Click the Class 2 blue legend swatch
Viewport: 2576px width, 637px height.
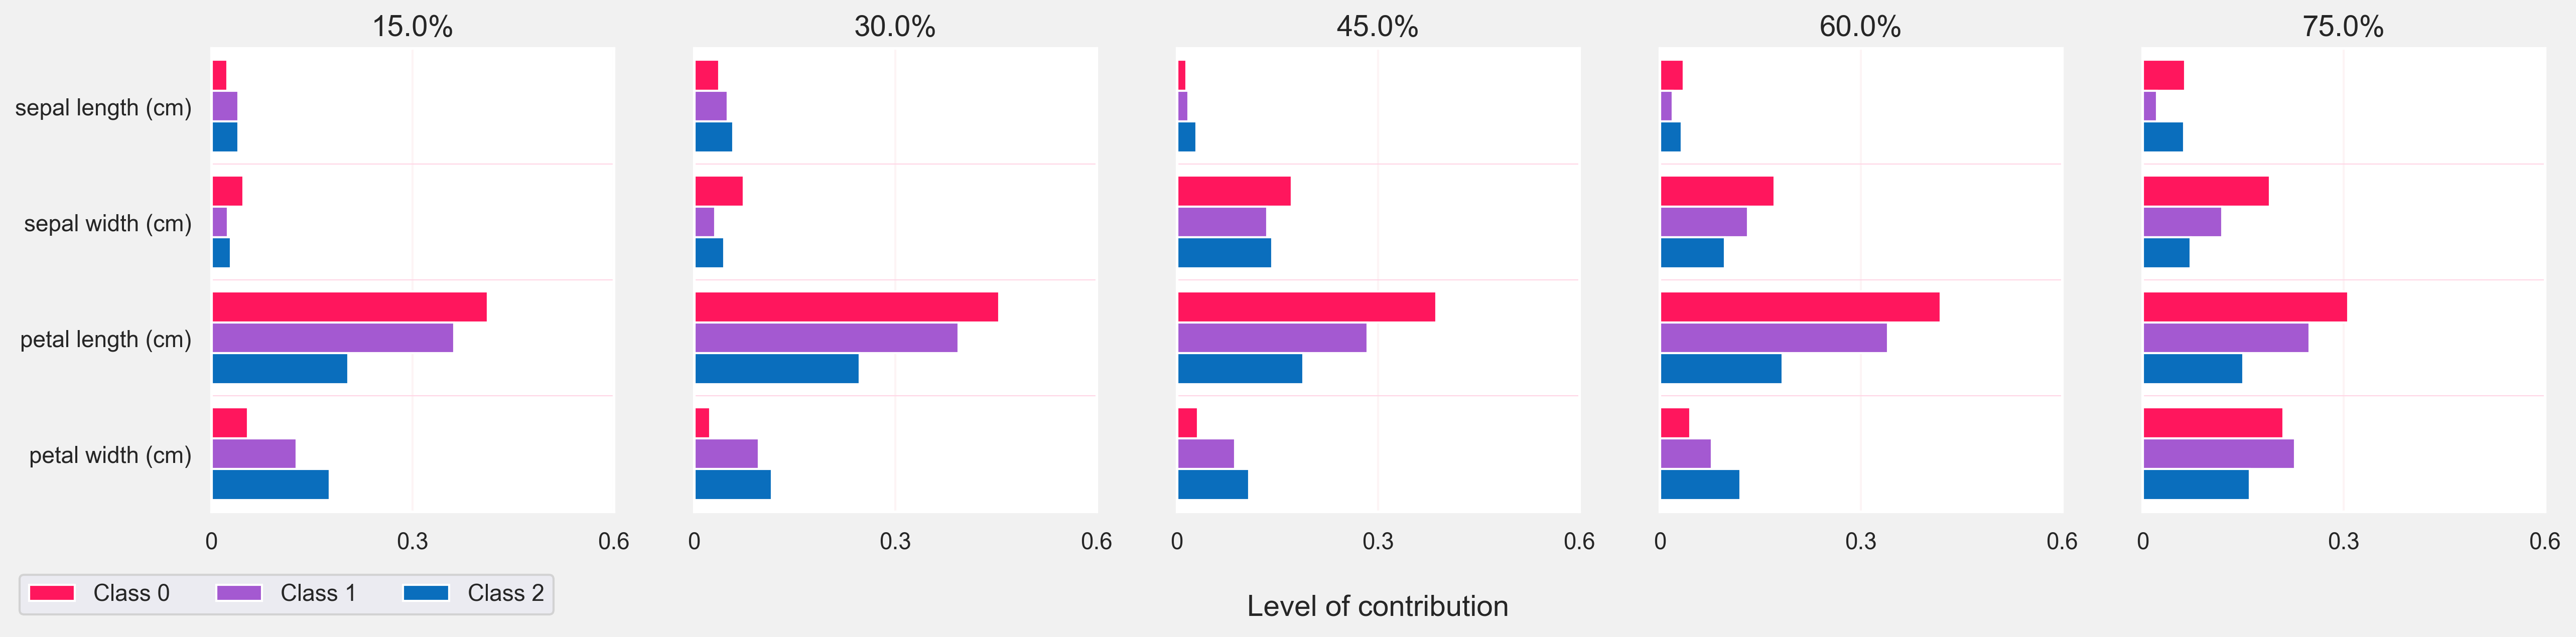pos(426,593)
